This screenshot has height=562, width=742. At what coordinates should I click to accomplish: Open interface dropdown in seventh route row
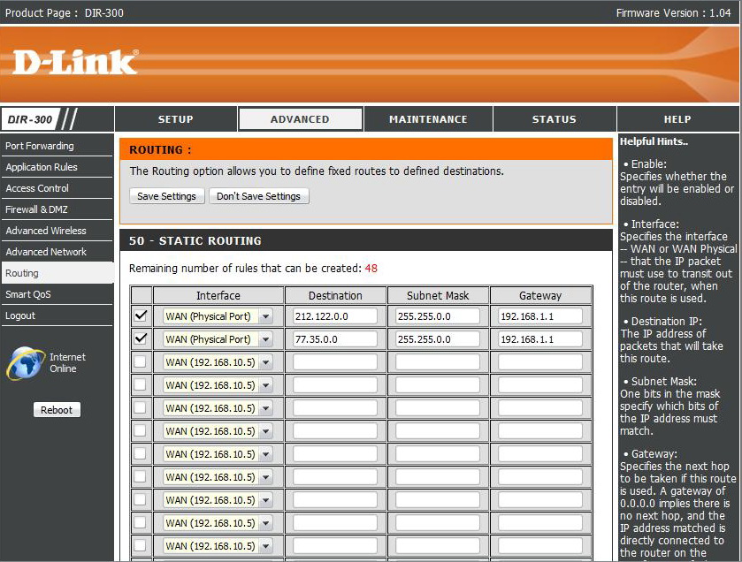tap(218, 454)
